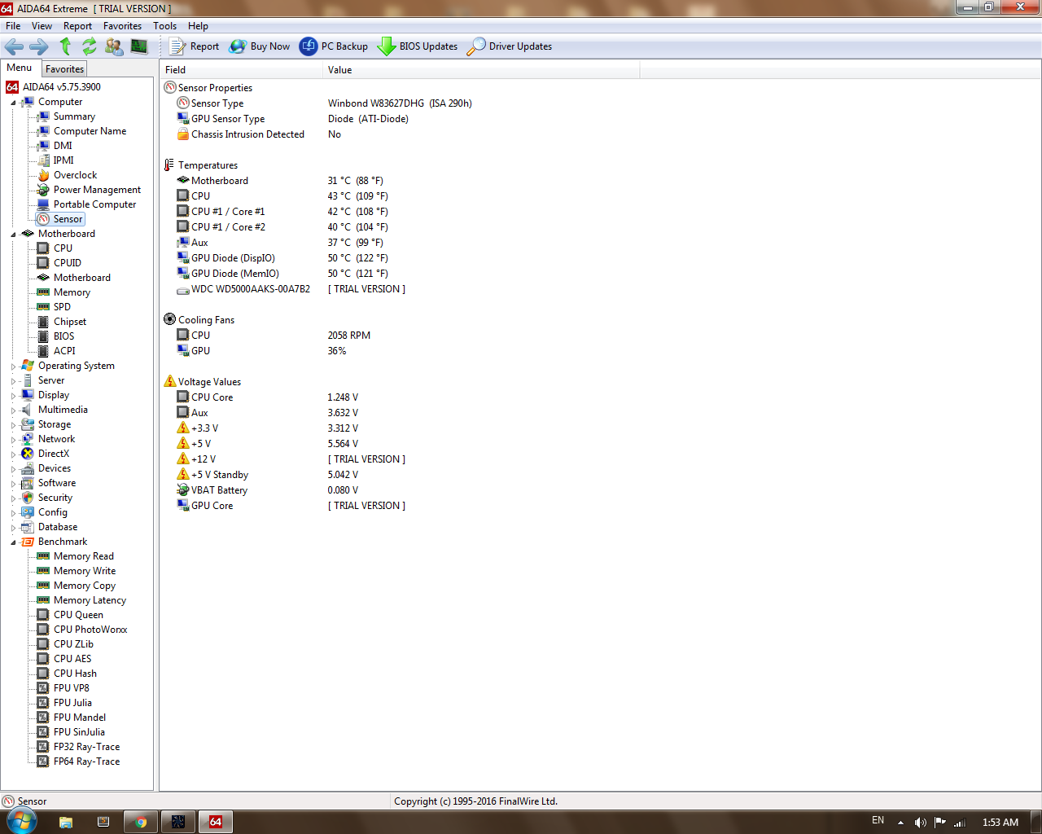Open the Help menu

198,26
